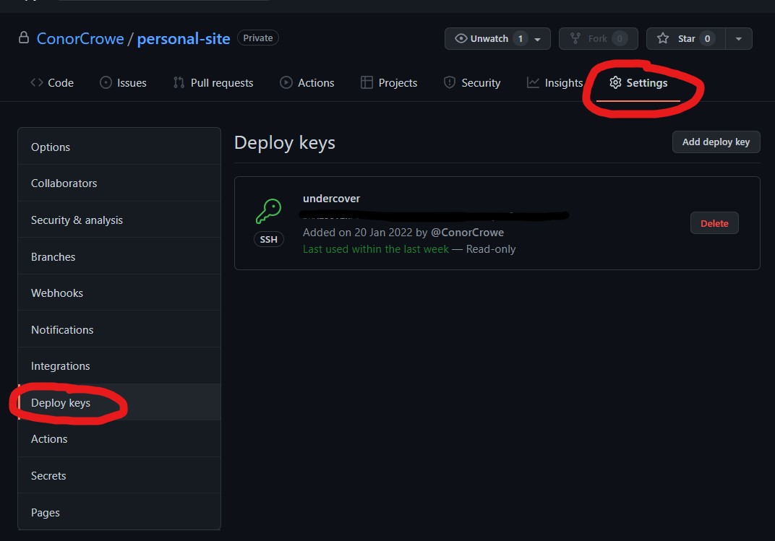Click the Star button label
Image resolution: width=775 pixels, height=541 pixels.
(x=686, y=38)
